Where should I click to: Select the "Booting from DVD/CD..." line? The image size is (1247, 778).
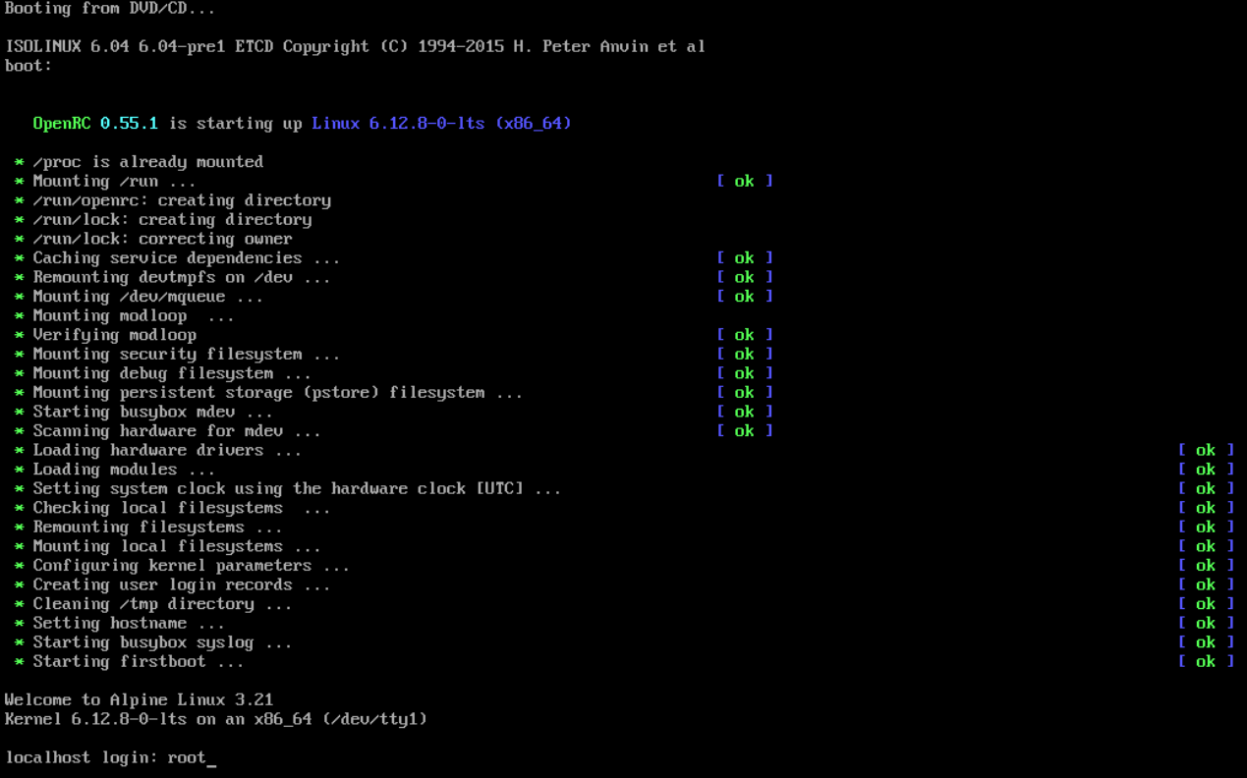tap(110, 9)
